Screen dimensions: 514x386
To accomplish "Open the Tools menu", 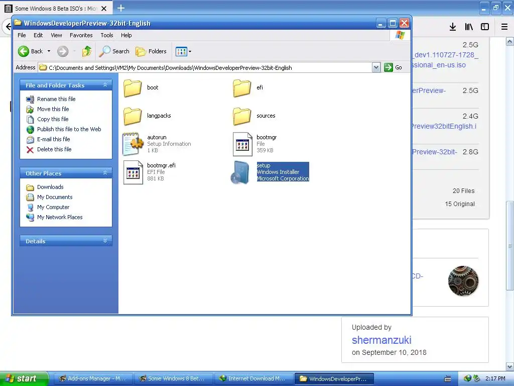I will (x=107, y=35).
